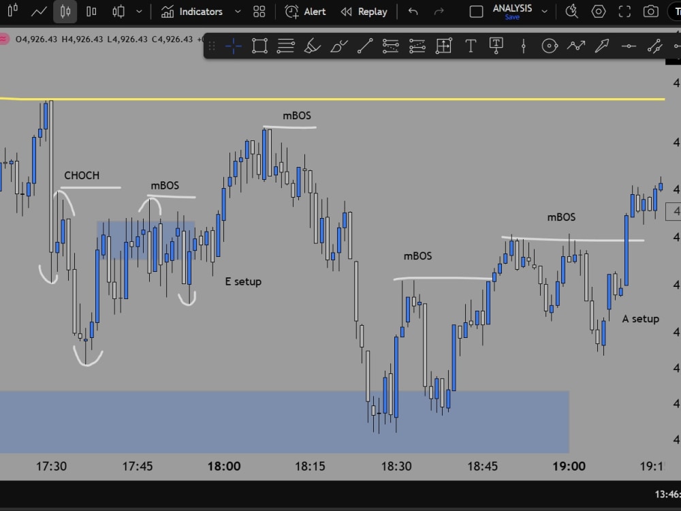Select the long position tool
681x511 pixels.
[x=390, y=46]
